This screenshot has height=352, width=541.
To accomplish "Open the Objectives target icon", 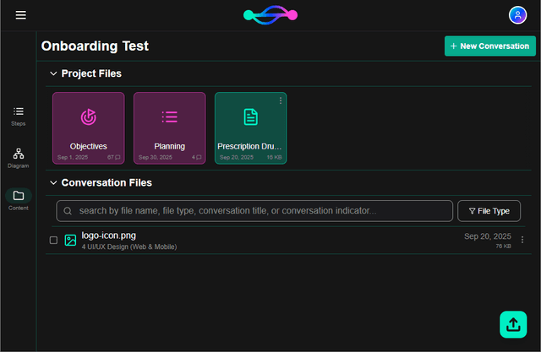I will point(88,116).
